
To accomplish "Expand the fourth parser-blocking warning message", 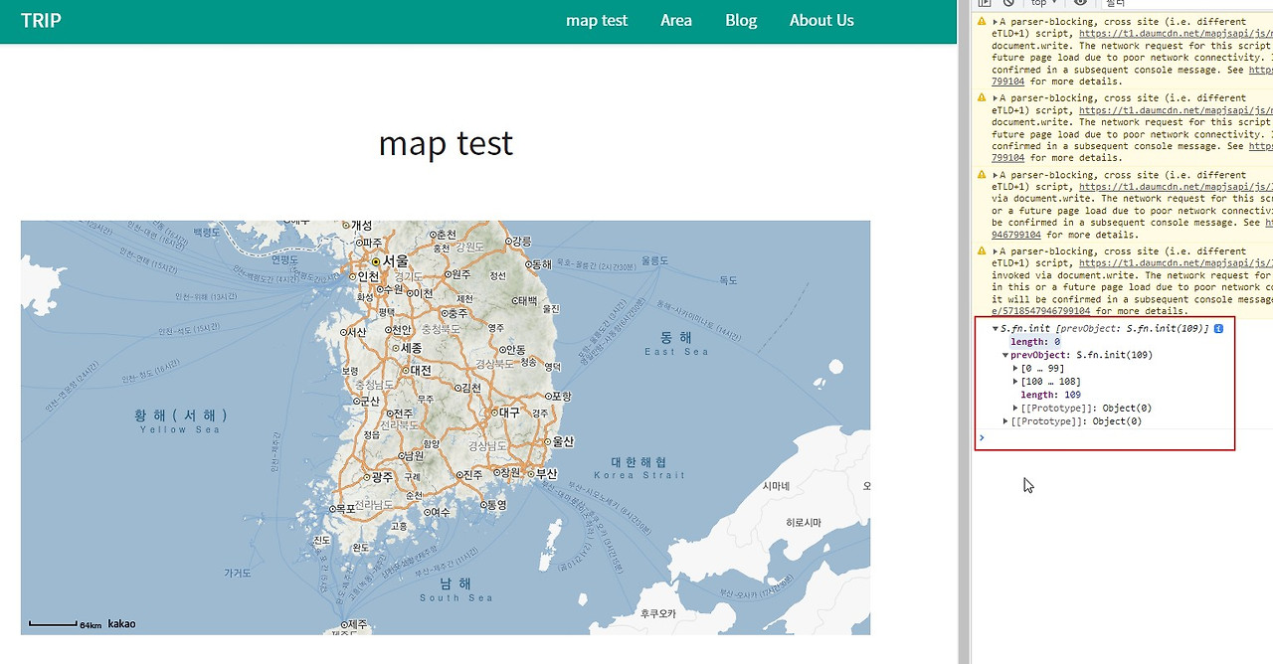I will (996, 251).
